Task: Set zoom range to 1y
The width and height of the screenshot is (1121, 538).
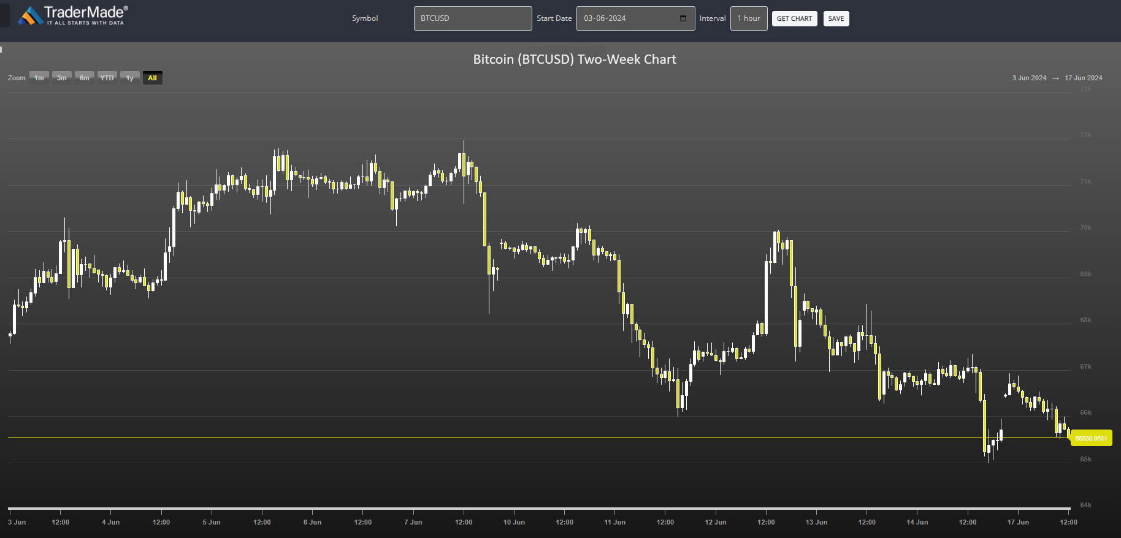Action: coord(130,78)
